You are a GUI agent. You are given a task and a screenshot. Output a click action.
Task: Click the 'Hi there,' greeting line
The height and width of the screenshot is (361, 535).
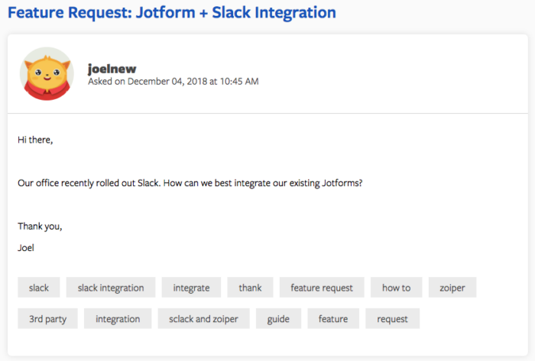35,140
